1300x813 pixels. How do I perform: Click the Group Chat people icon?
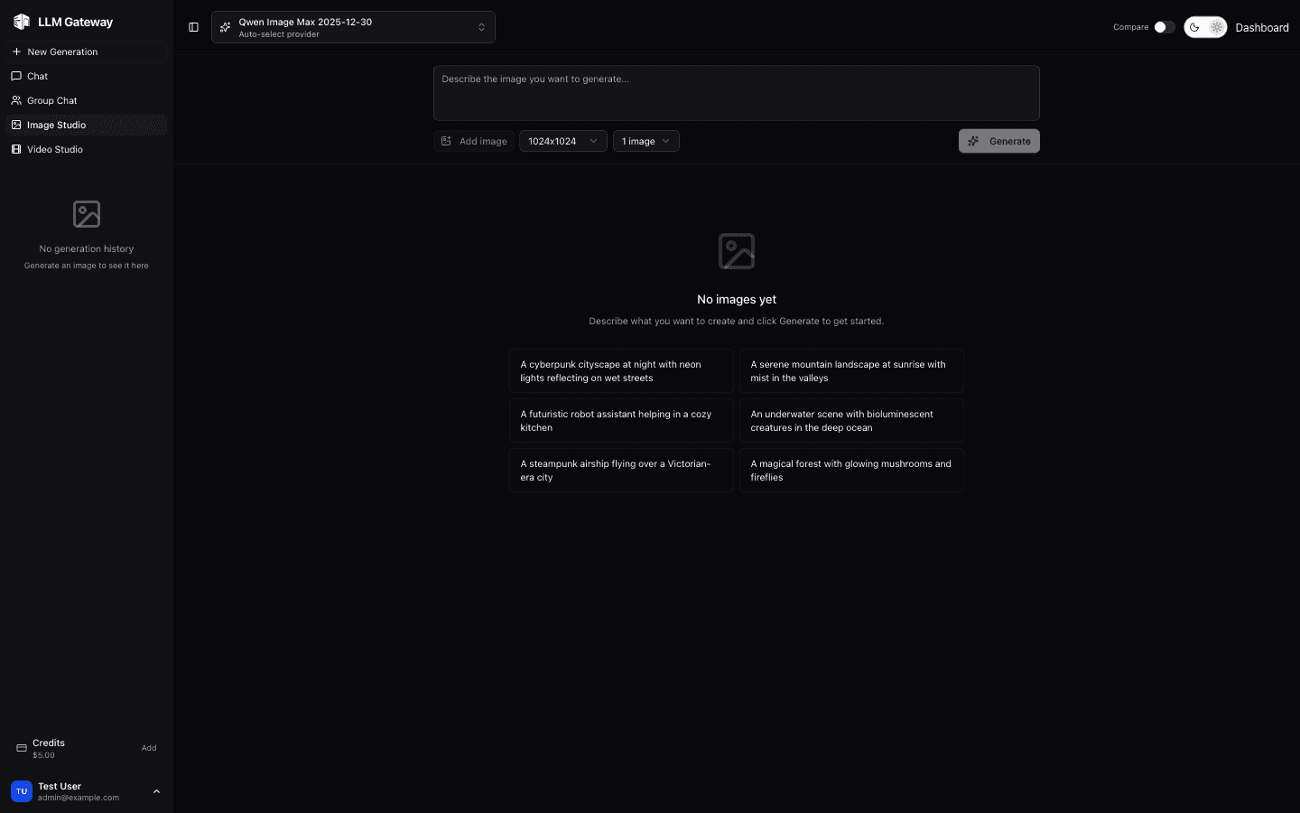pos(16,100)
